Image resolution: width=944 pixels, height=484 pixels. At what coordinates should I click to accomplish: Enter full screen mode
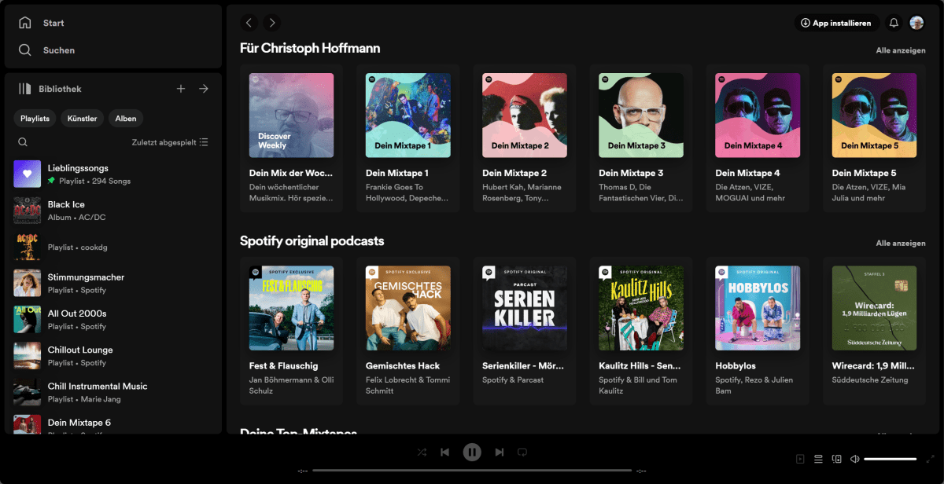(x=932, y=458)
